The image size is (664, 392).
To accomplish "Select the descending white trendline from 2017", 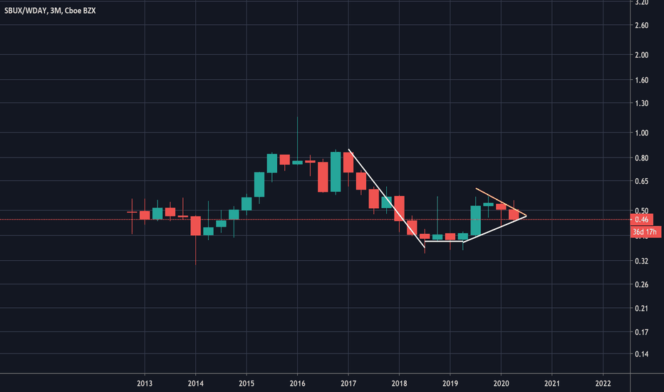I will (386, 198).
